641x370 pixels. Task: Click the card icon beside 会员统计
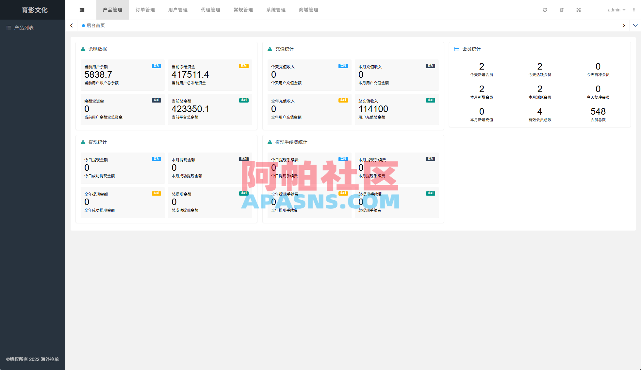[456, 49]
